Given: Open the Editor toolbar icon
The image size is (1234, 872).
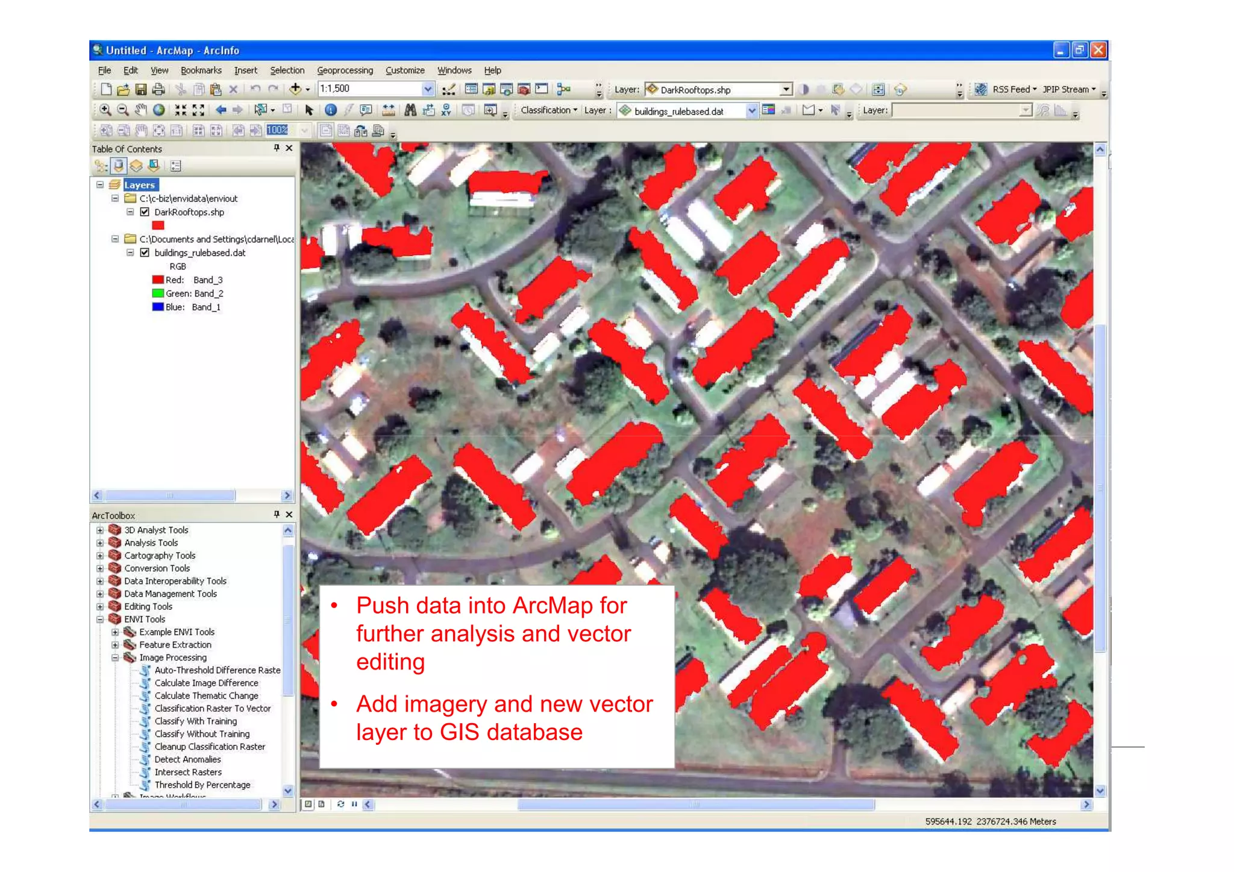Looking at the screenshot, I should tap(448, 89).
